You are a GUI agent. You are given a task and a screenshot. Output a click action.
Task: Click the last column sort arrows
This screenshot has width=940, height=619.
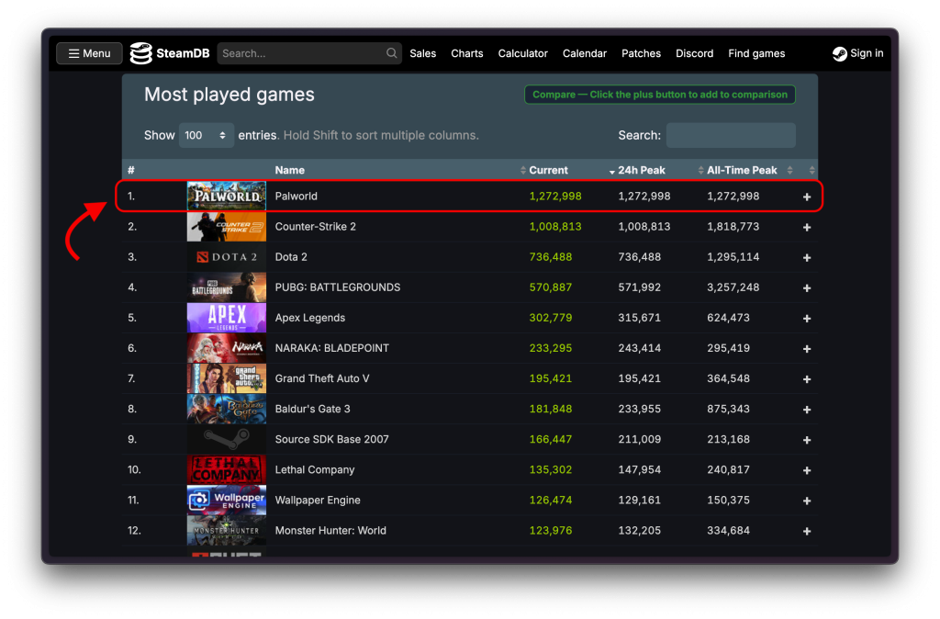(811, 170)
